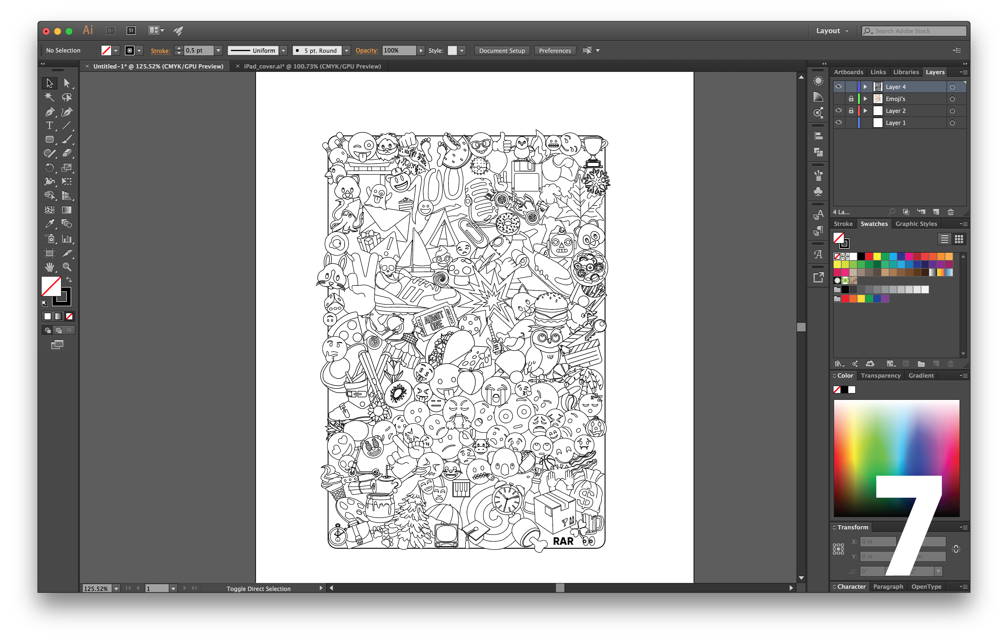This screenshot has height=644, width=1008.
Task: Switch to the iPad_cover.ai document tab
Action: pos(312,66)
